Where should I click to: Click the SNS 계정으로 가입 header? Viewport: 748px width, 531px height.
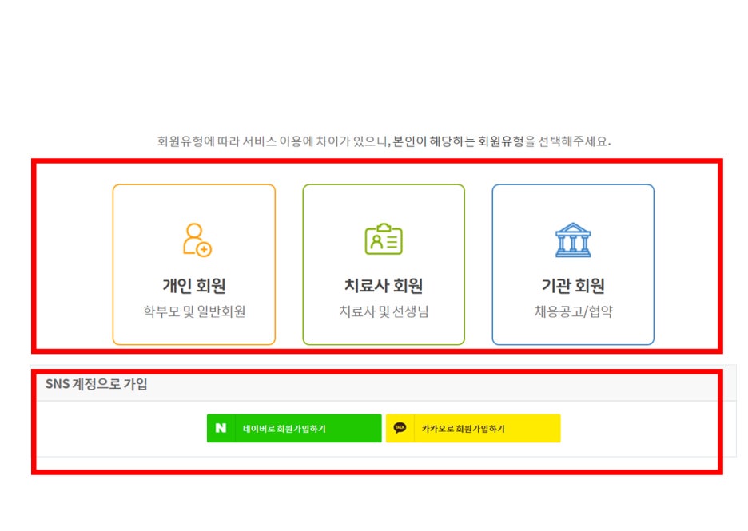(x=97, y=384)
